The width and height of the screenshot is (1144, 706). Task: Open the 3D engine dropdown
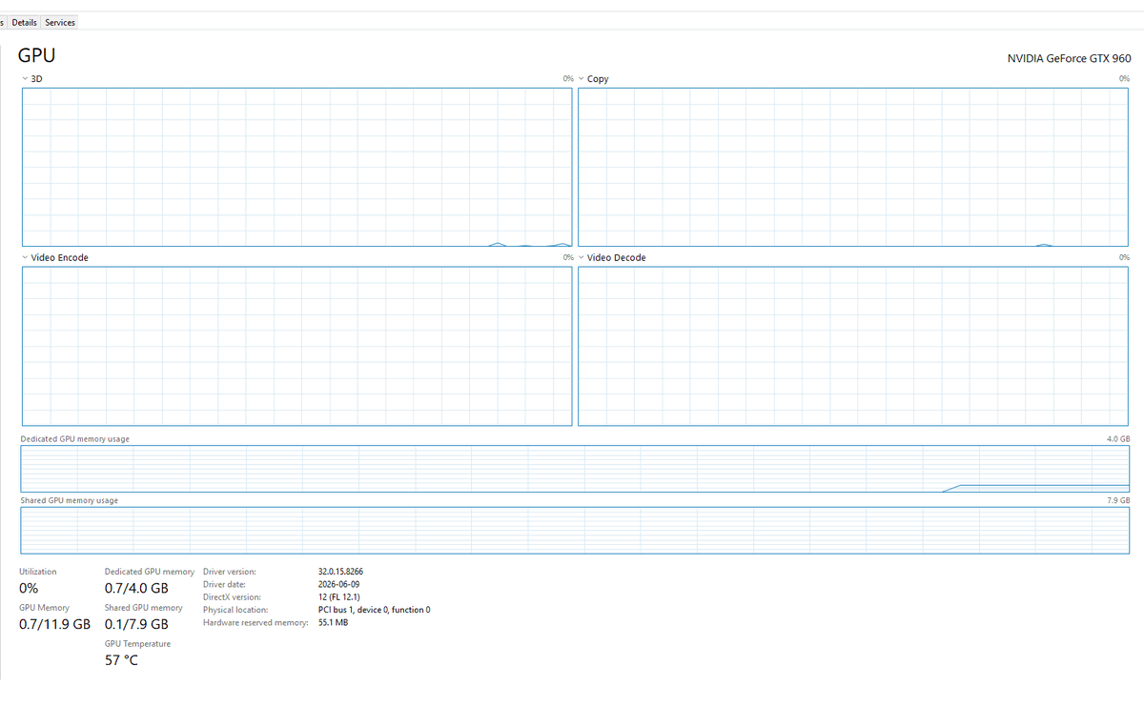25,78
